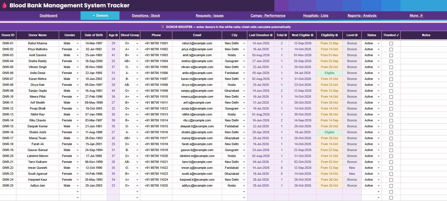
Task: Toggle Thanked checkbox for Pooja Bhatt
Action: click(391, 109)
